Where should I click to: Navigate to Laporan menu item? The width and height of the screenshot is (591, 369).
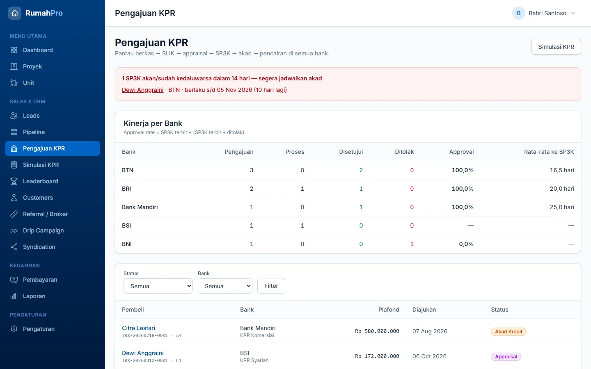point(53,296)
